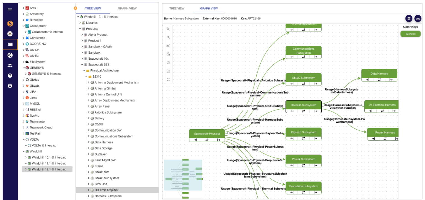Click the JIRA repository icon
Viewport: 425px width, 200px height.
27,92
